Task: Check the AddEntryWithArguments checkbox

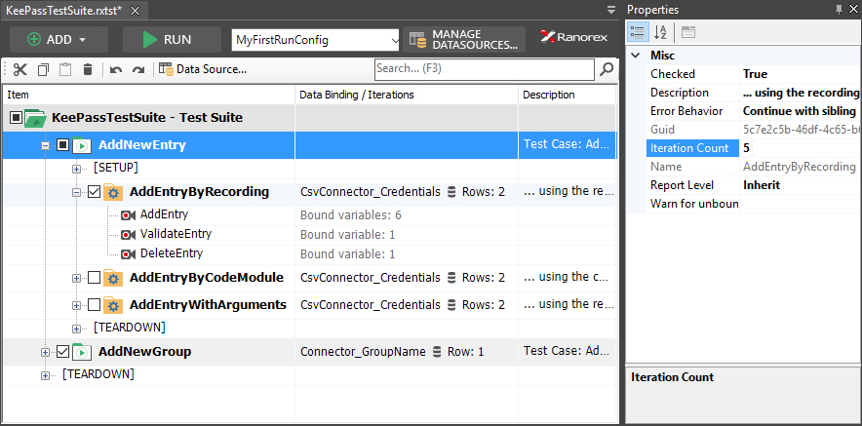Action: (94, 304)
